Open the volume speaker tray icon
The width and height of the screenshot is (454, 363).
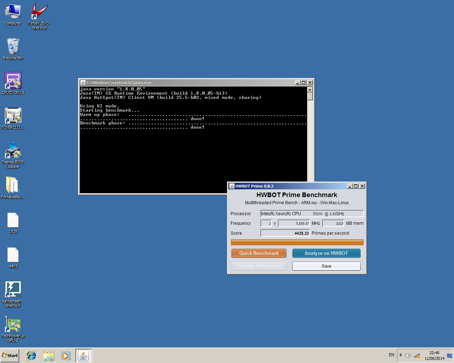click(408, 356)
